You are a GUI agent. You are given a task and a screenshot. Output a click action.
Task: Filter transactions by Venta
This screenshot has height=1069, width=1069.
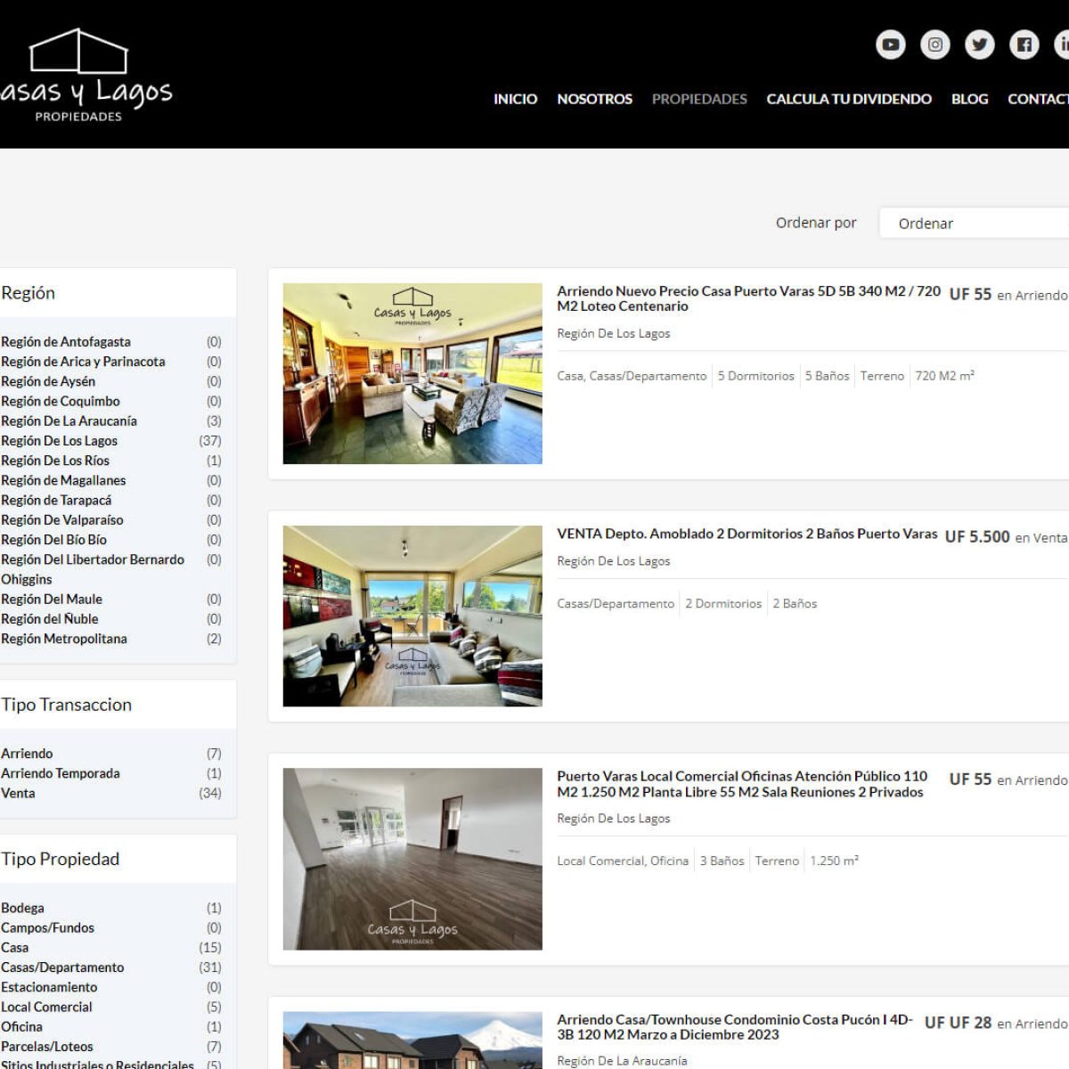(x=18, y=793)
